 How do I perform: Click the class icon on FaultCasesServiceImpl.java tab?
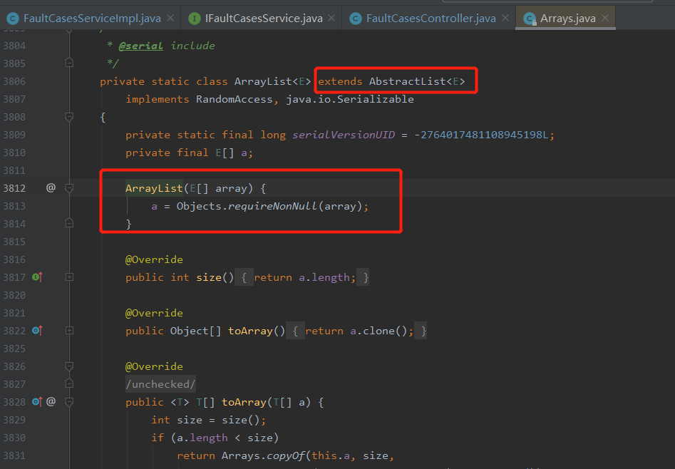(11, 19)
